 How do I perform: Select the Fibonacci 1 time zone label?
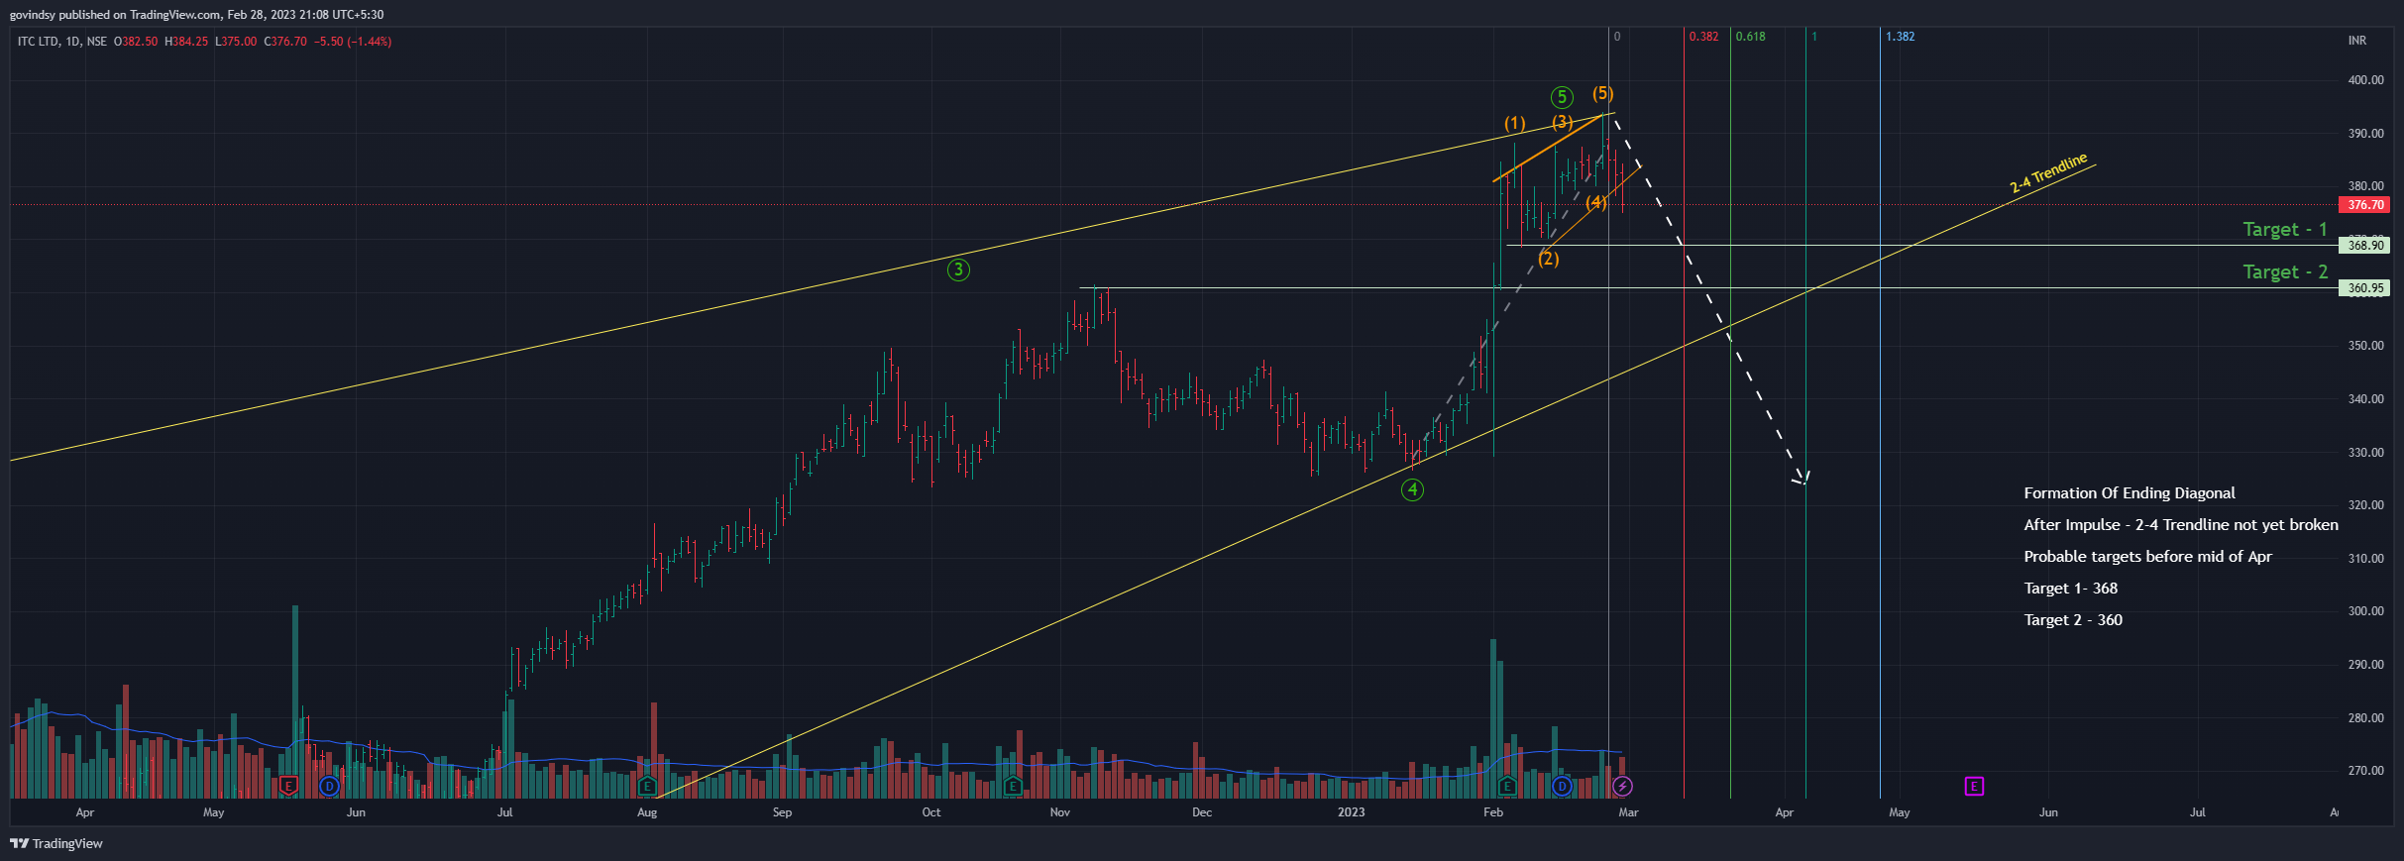[1814, 37]
